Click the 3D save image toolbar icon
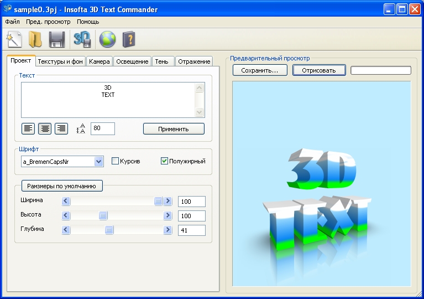424x299 pixels. (82, 39)
